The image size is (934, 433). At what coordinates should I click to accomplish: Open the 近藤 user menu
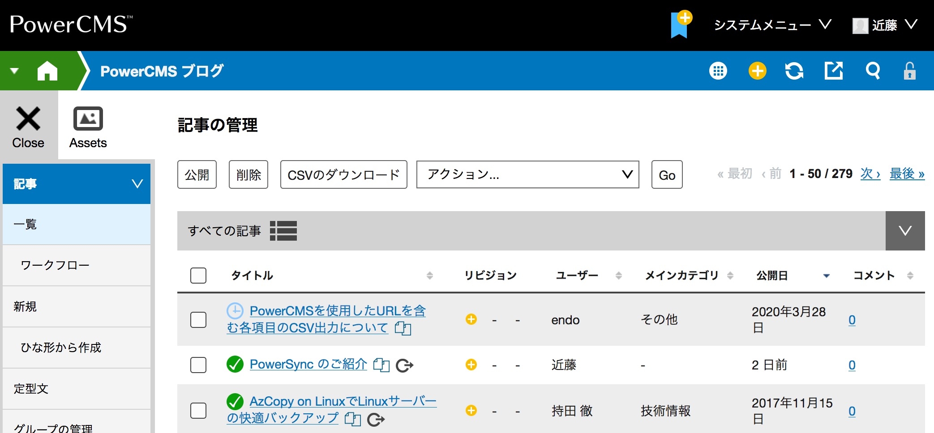click(885, 25)
